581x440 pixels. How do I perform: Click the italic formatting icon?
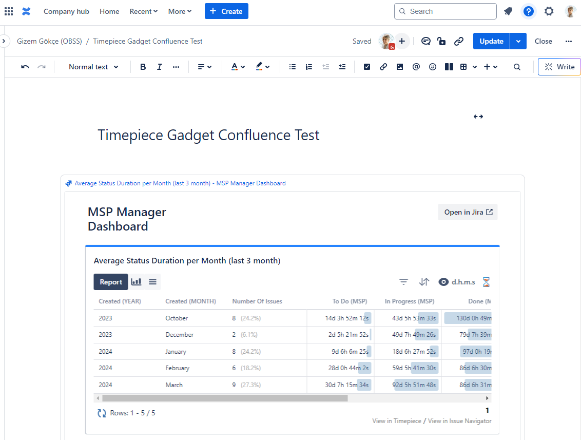[x=160, y=67]
